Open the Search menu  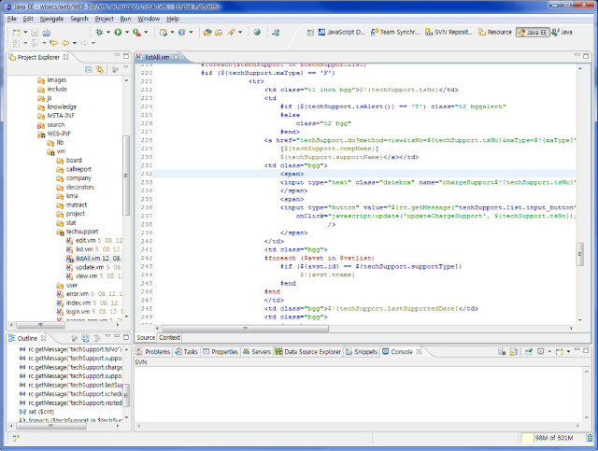[78, 19]
